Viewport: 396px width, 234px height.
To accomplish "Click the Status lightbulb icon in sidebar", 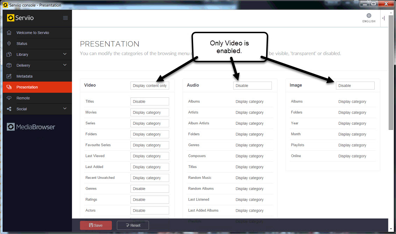I will tap(9, 44).
